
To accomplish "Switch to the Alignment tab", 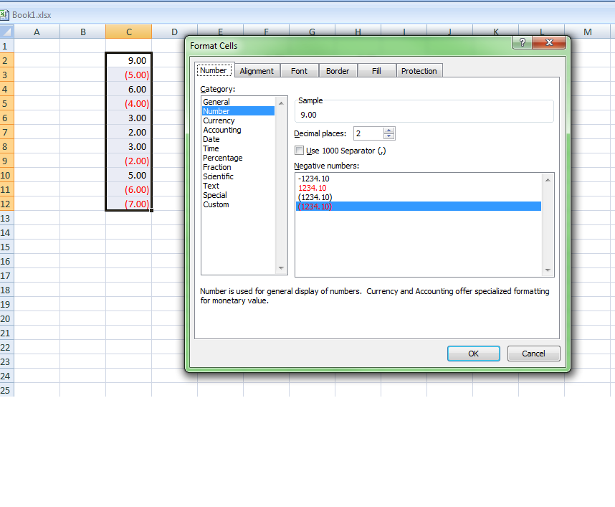I will point(257,70).
